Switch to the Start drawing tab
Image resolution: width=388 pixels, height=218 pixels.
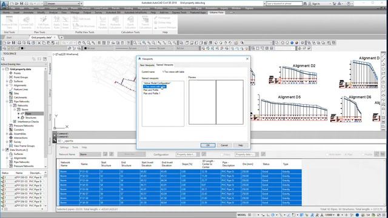coord(9,38)
